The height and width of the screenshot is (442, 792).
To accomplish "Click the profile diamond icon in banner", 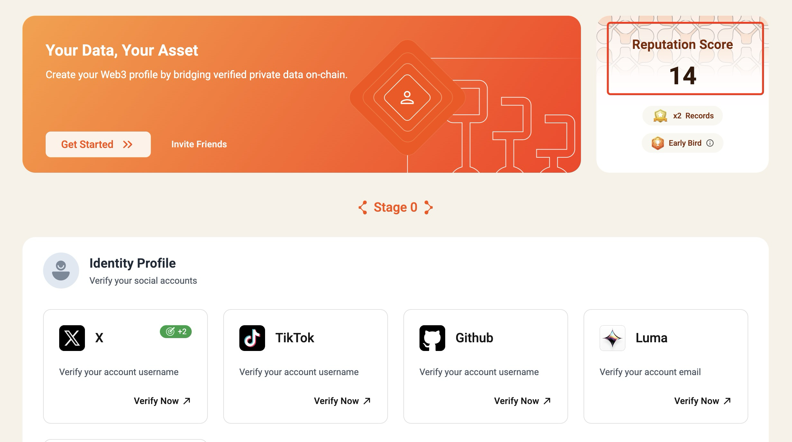I will pos(407,98).
